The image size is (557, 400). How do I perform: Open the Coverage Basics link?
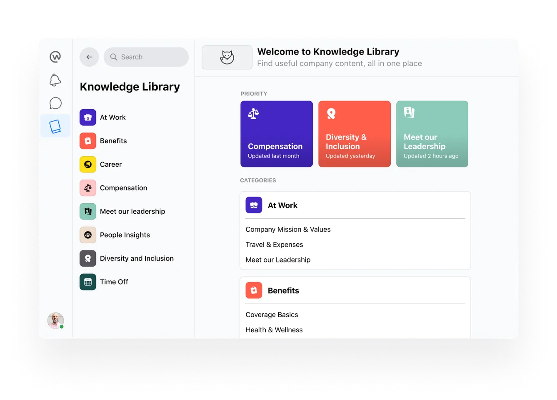272,315
